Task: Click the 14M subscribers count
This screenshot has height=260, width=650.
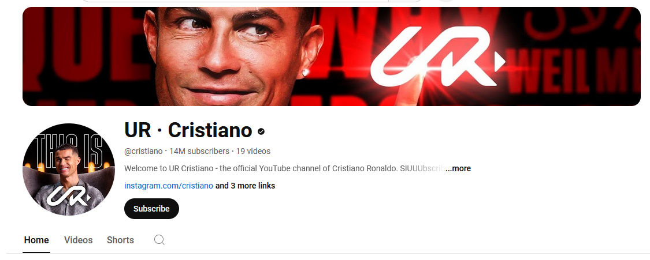Action: click(199, 151)
